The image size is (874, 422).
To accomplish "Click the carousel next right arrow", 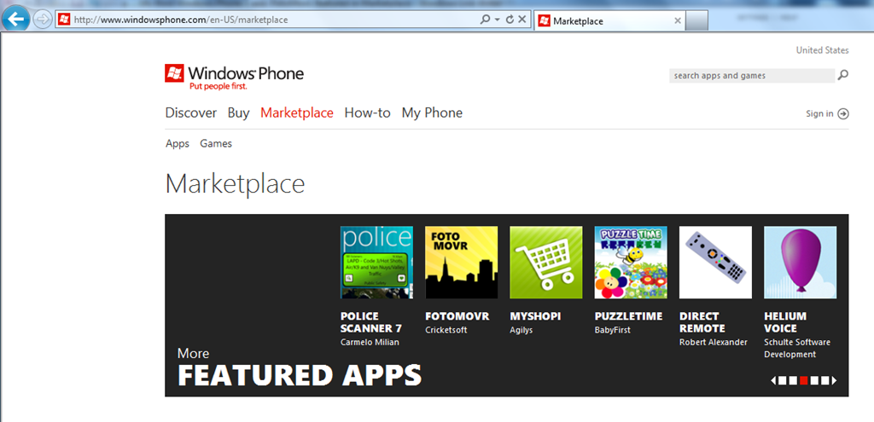I will [835, 380].
